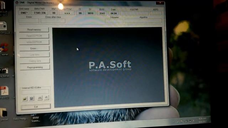The height and width of the screenshot is (128, 228).
Task: Click the CI field value 00
Action: pos(80,13)
